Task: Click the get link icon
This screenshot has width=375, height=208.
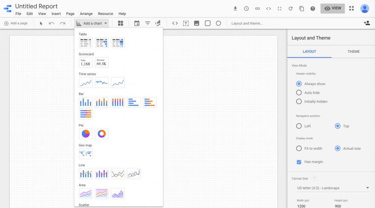Action: point(257,9)
